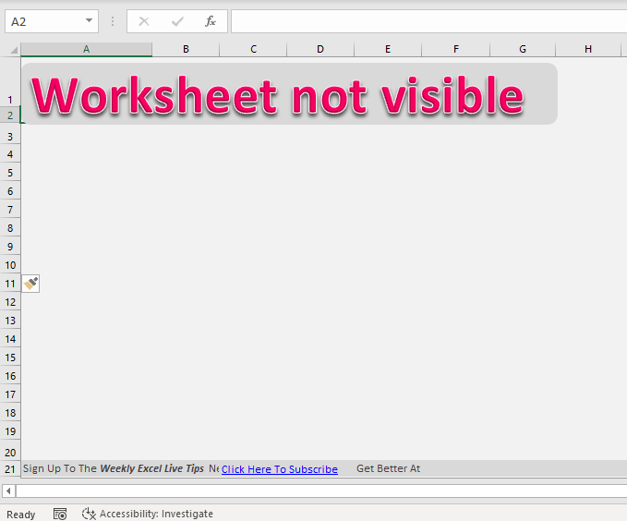Select column C header
This screenshot has height=521, width=627.
tap(253, 50)
